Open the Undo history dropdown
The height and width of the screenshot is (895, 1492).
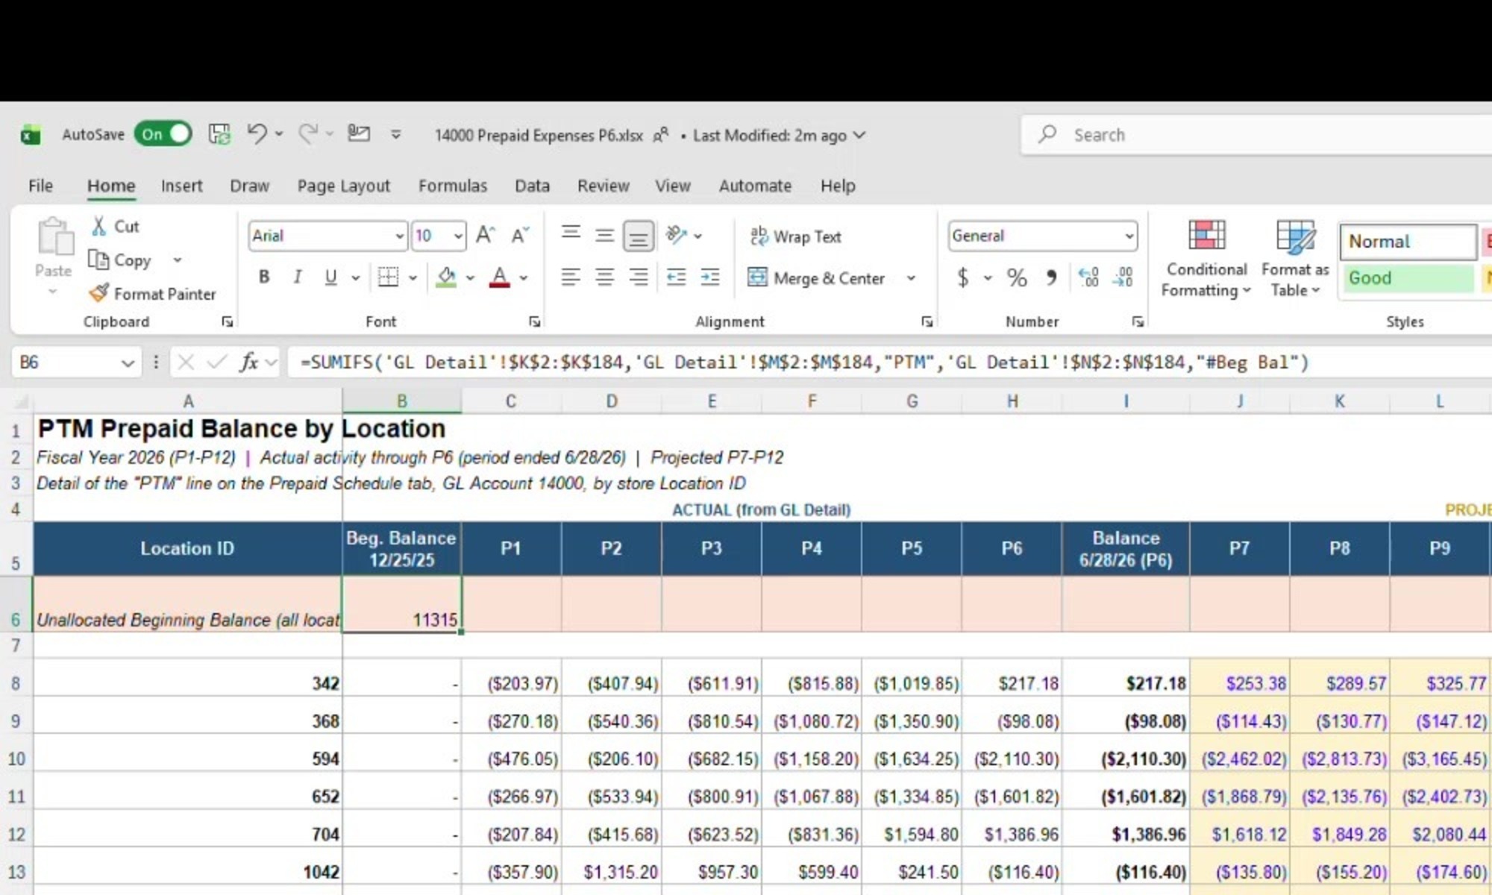pyautogui.click(x=279, y=134)
